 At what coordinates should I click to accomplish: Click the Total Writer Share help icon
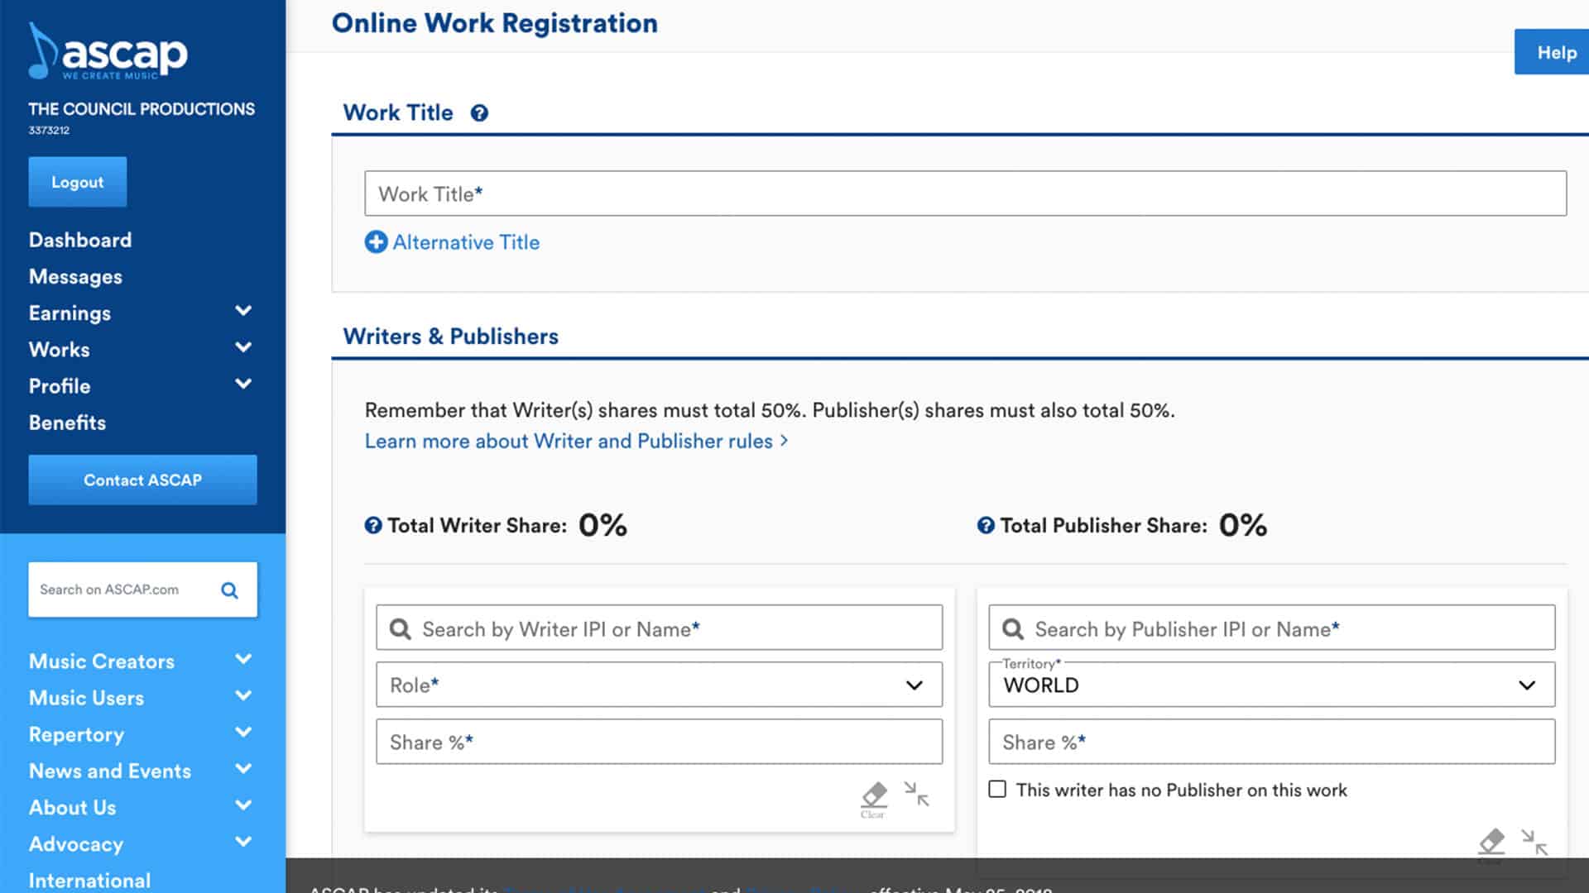[373, 526]
